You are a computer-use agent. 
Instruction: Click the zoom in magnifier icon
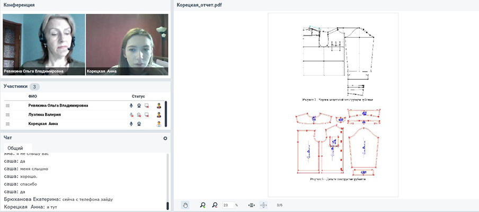point(203,205)
